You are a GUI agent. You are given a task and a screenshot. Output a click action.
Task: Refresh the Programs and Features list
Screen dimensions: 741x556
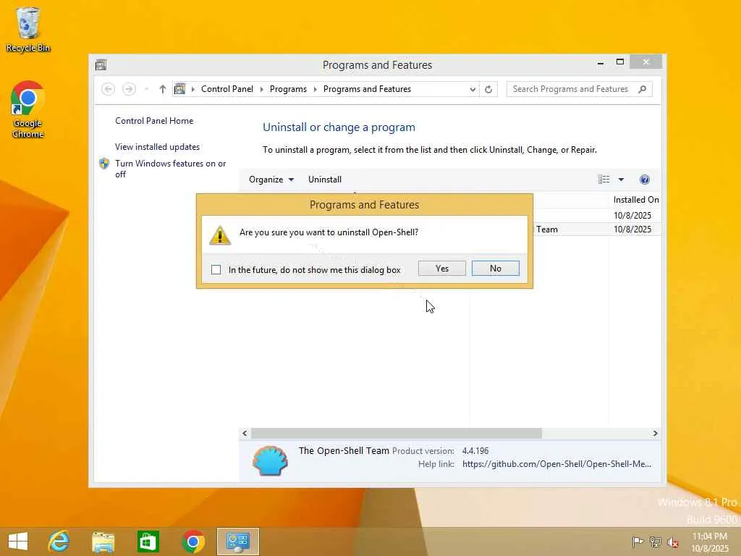[x=488, y=89]
